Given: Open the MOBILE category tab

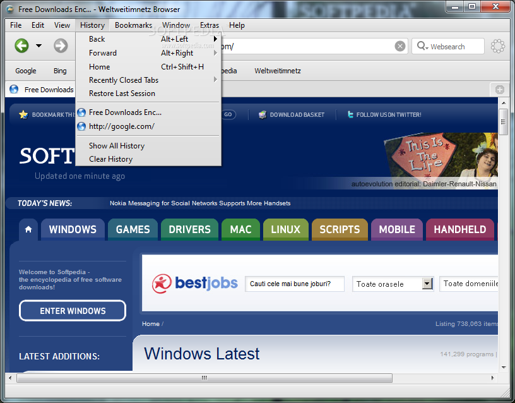Looking at the screenshot, I should [397, 229].
